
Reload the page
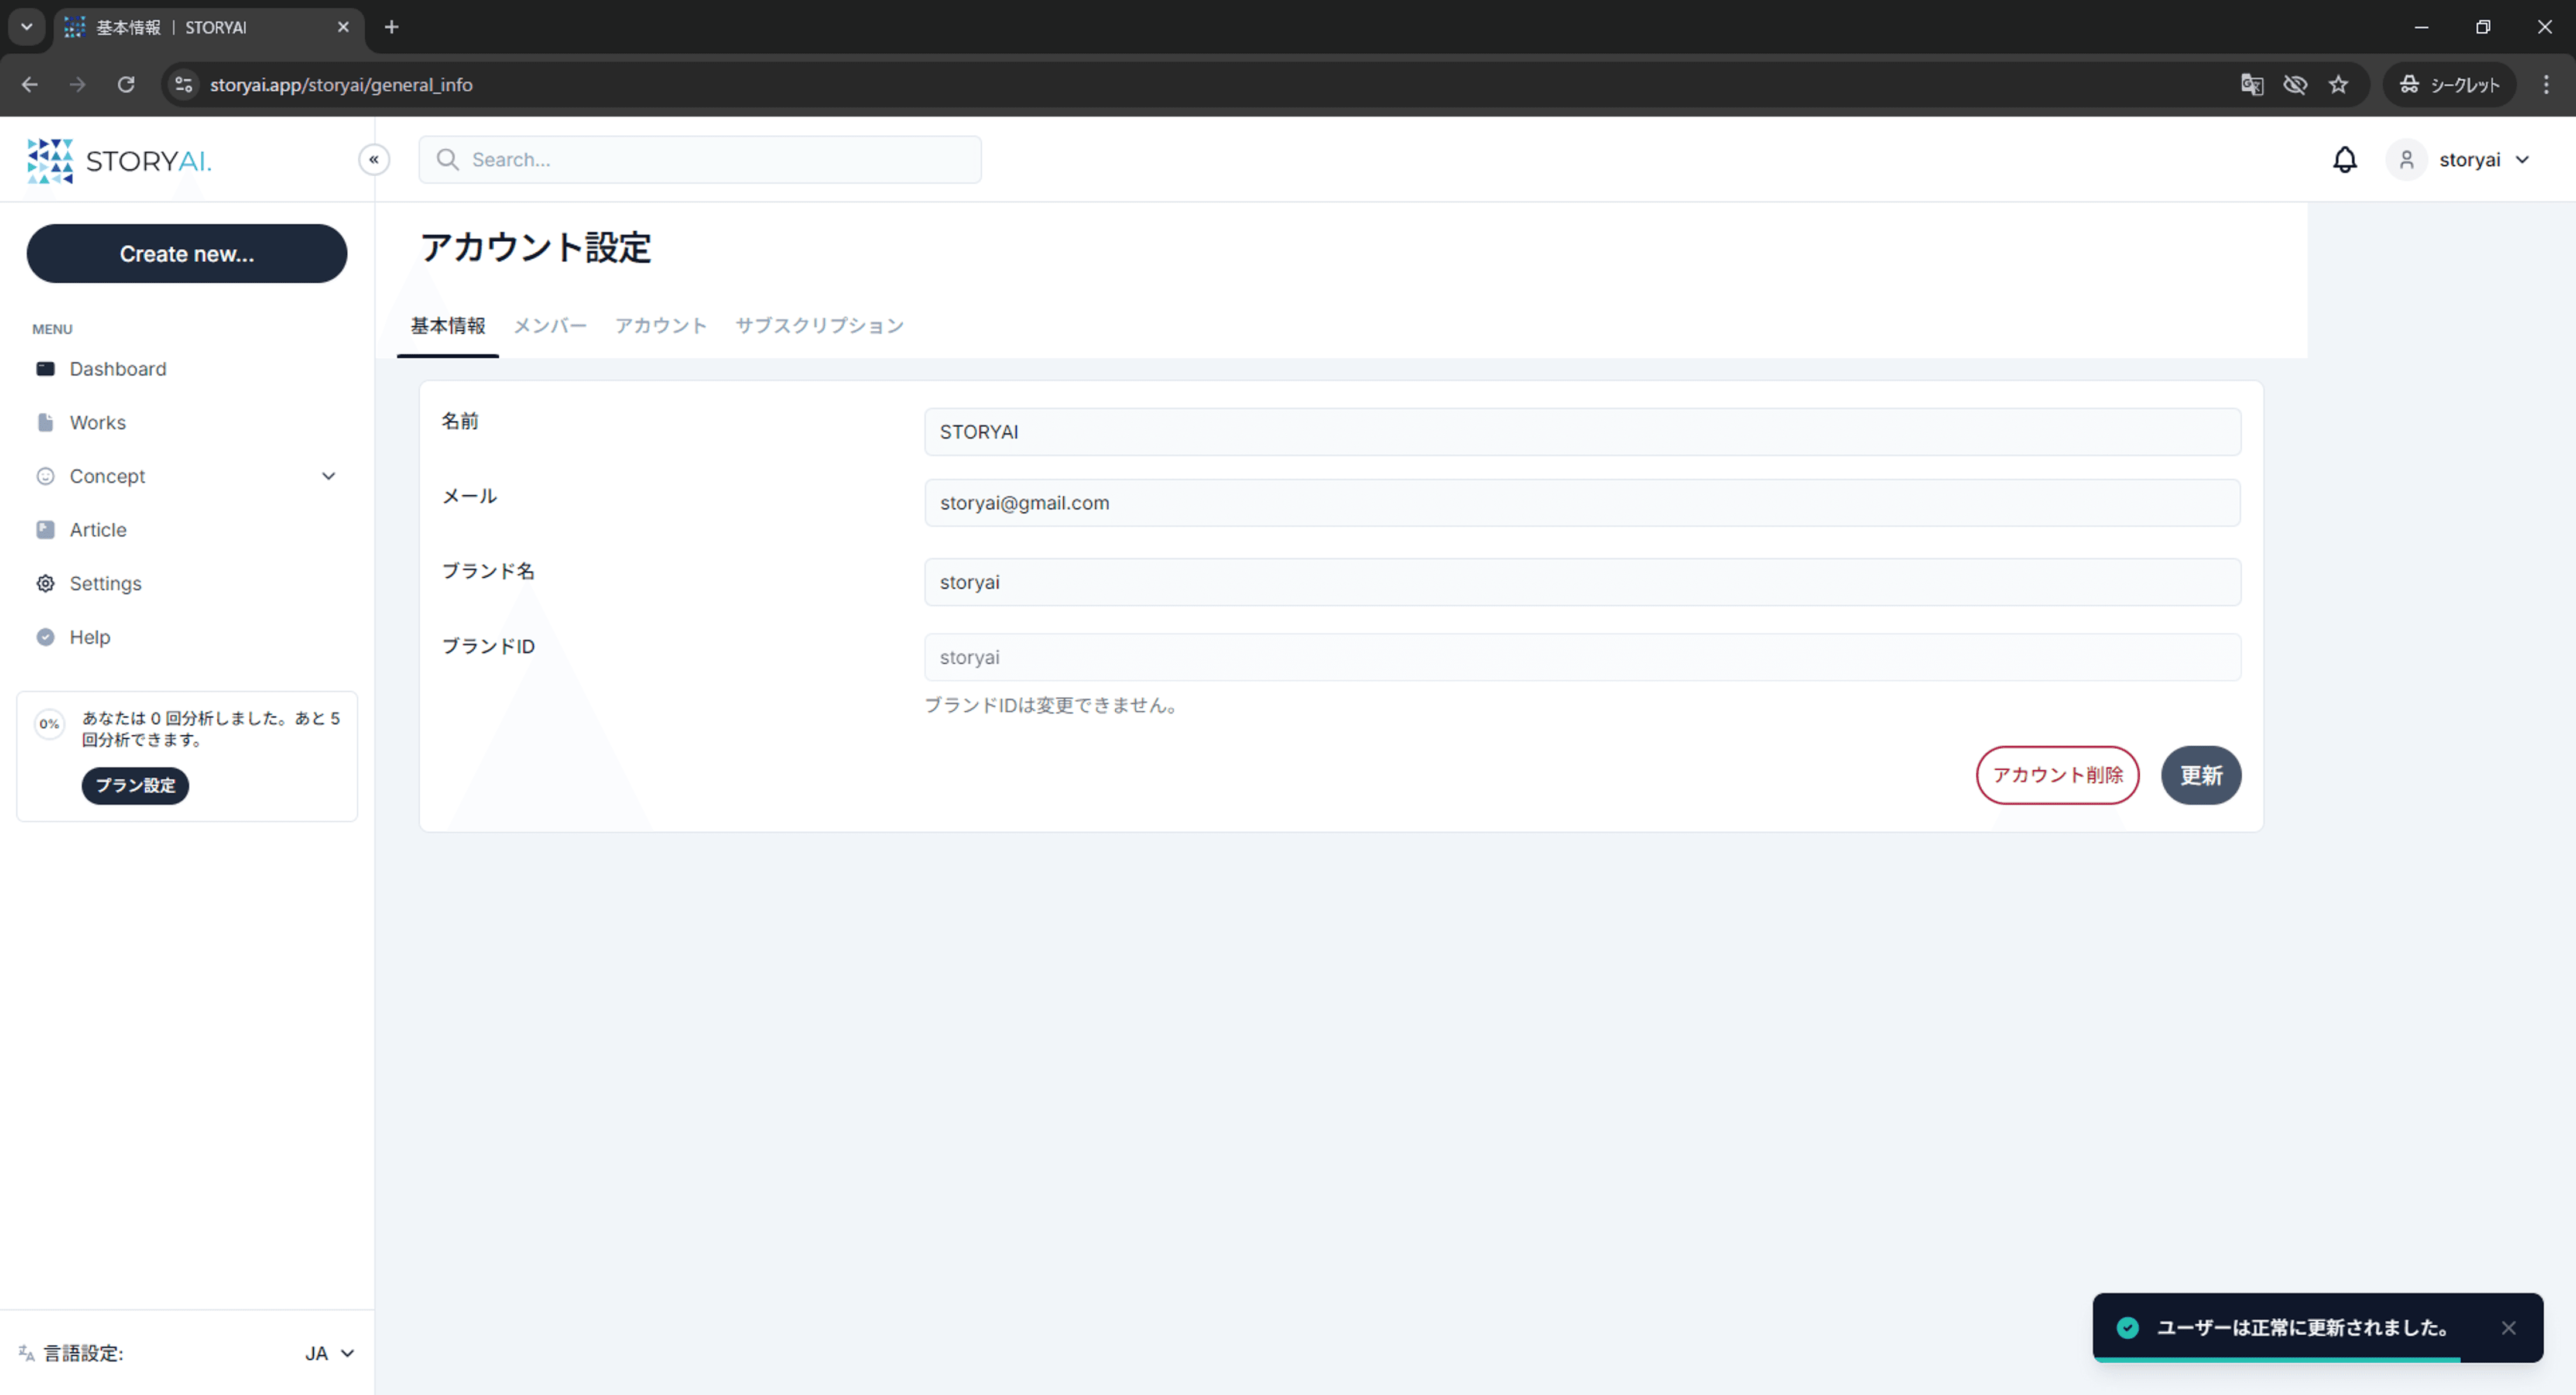(x=126, y=85)
